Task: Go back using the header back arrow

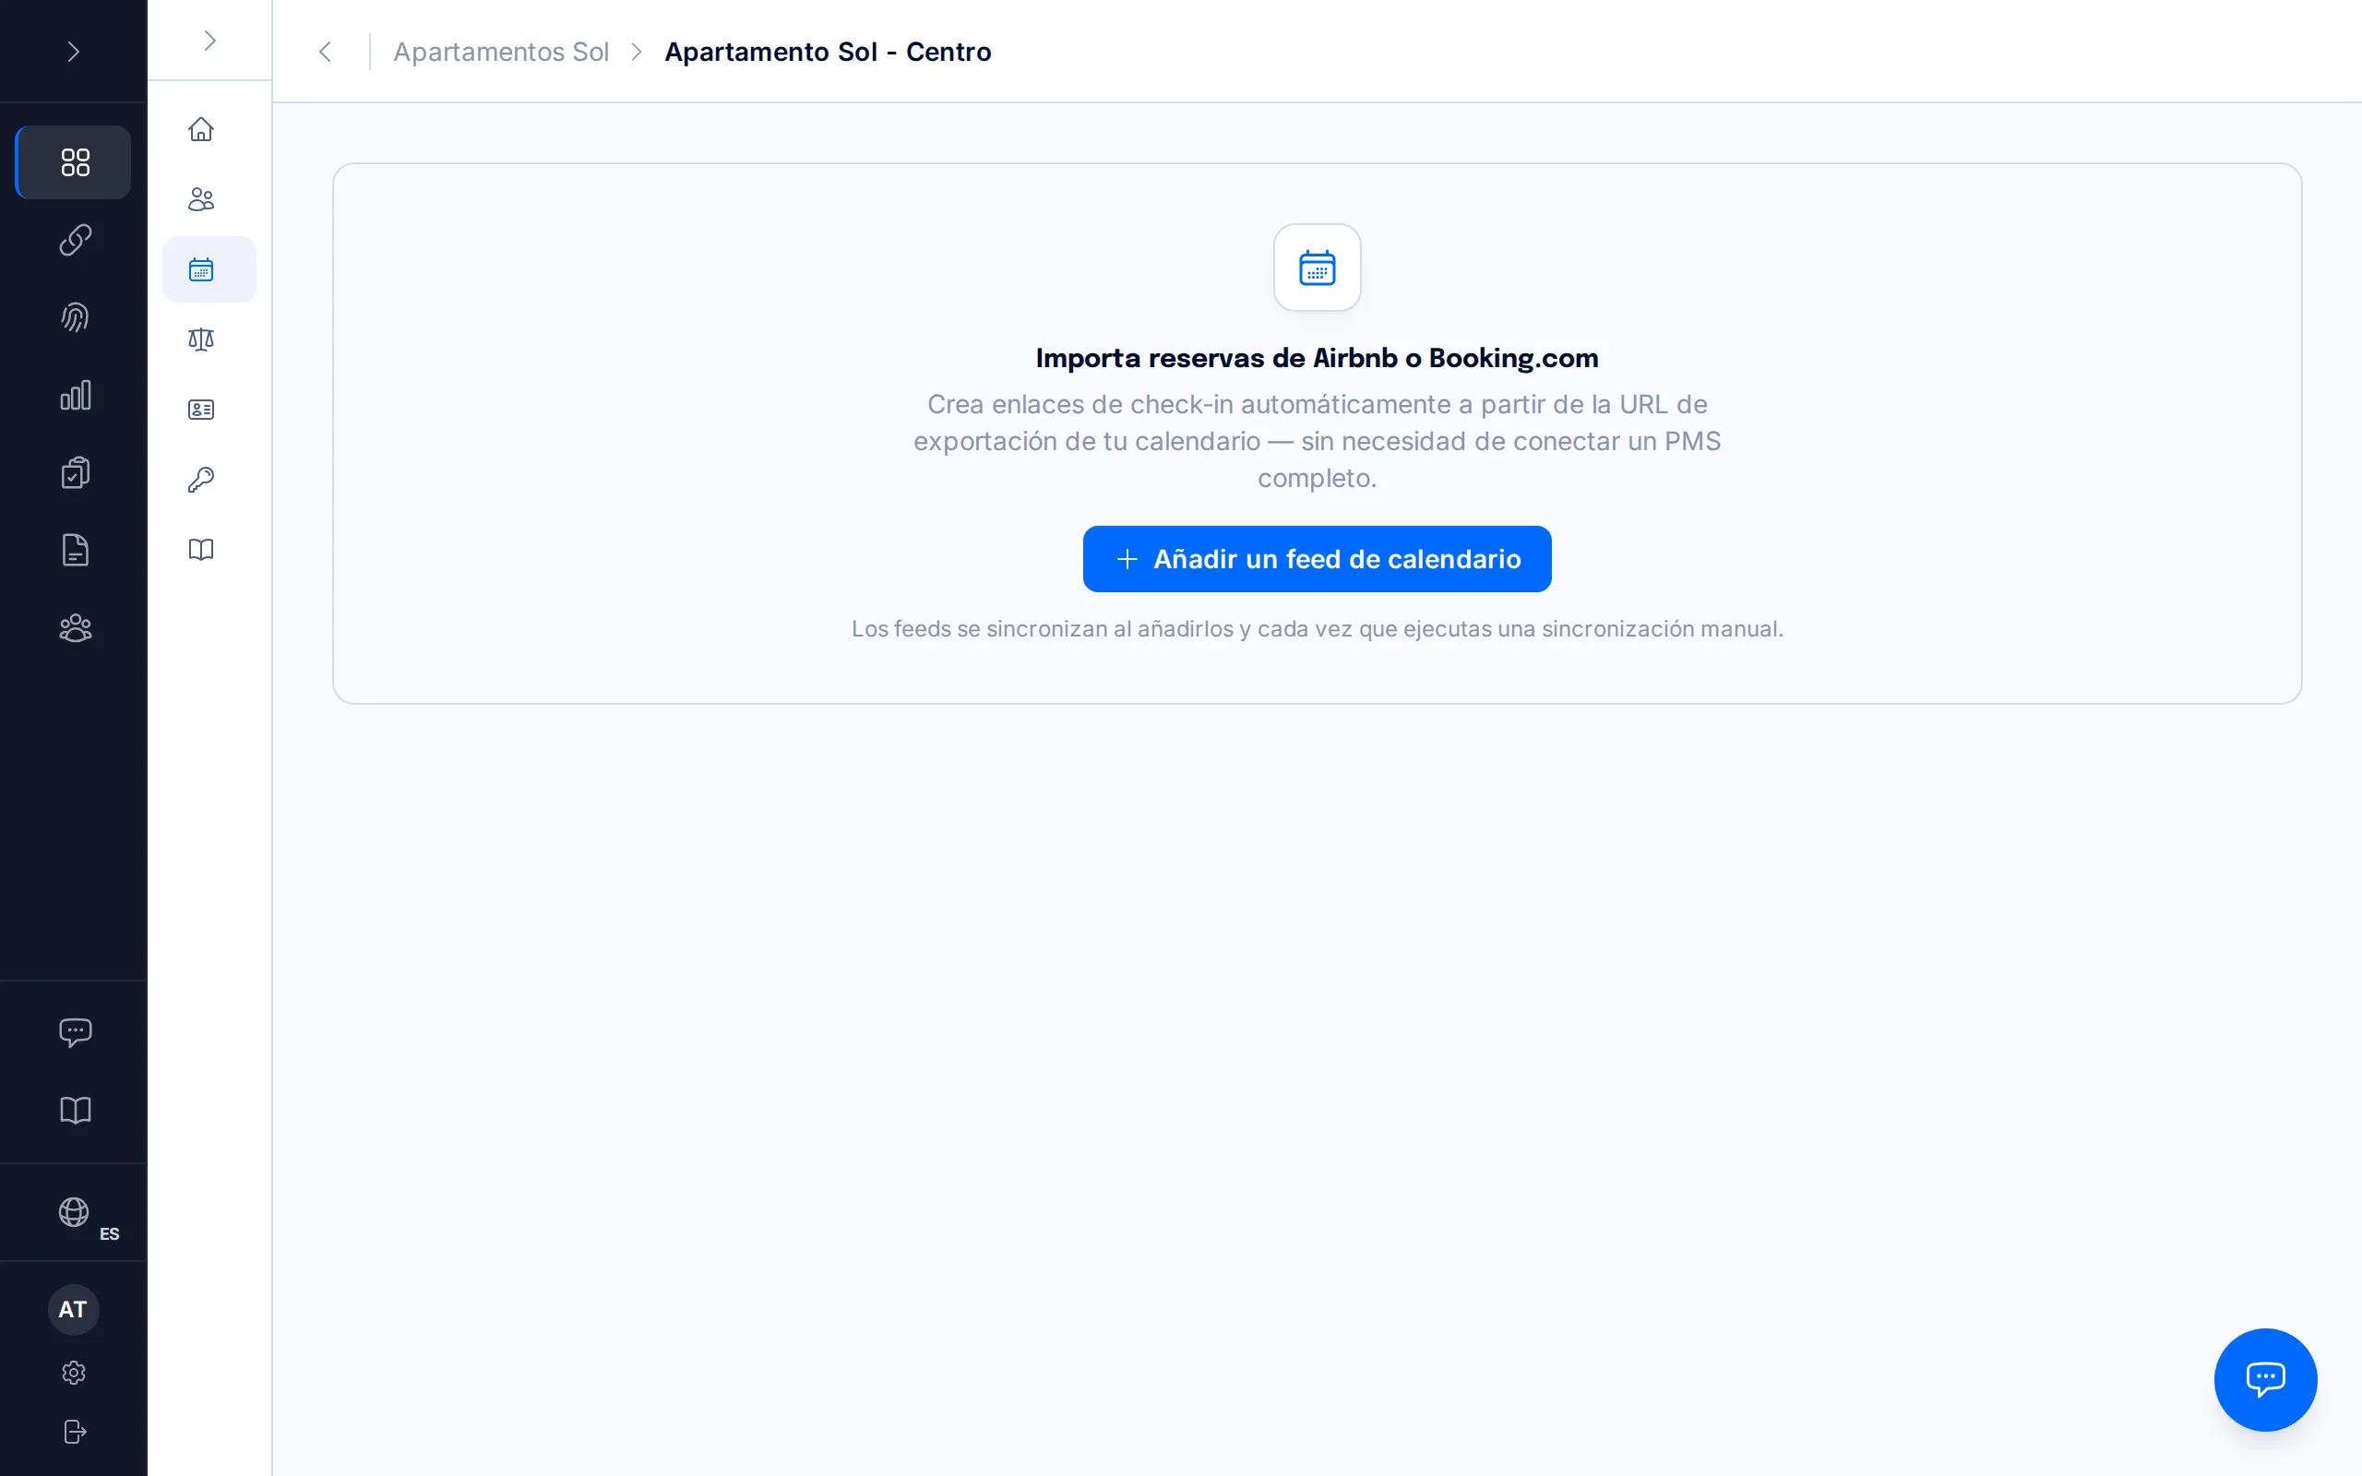Action: tap(325, 52)
